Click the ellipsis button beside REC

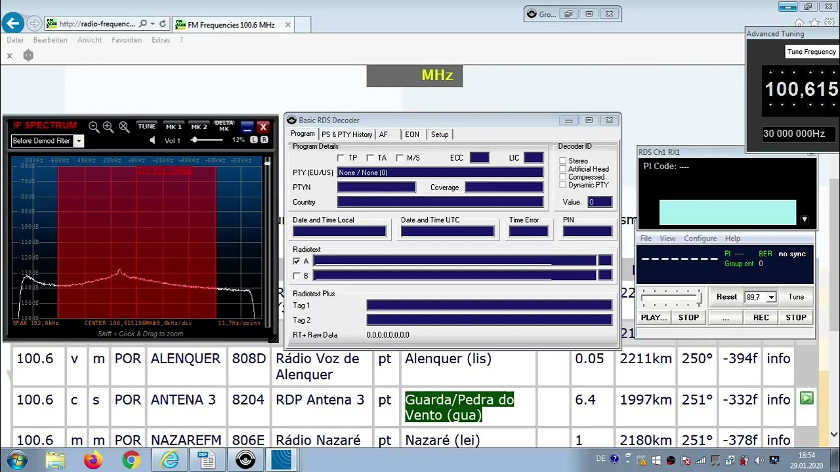point(725,317)
